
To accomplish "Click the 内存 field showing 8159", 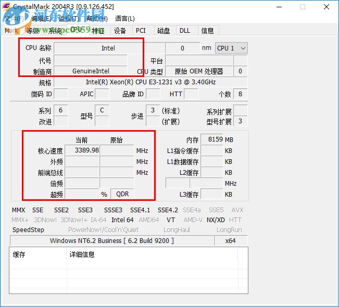I will point(212,139).
